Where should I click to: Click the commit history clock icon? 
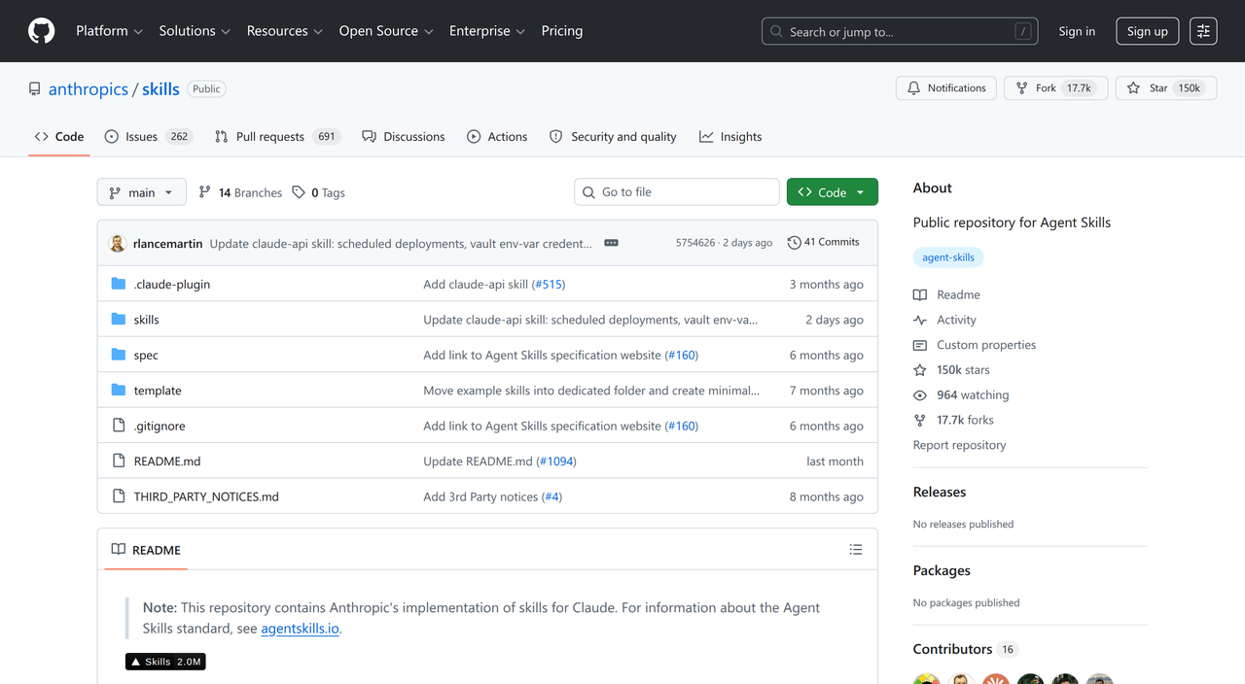tap(794, 243)
